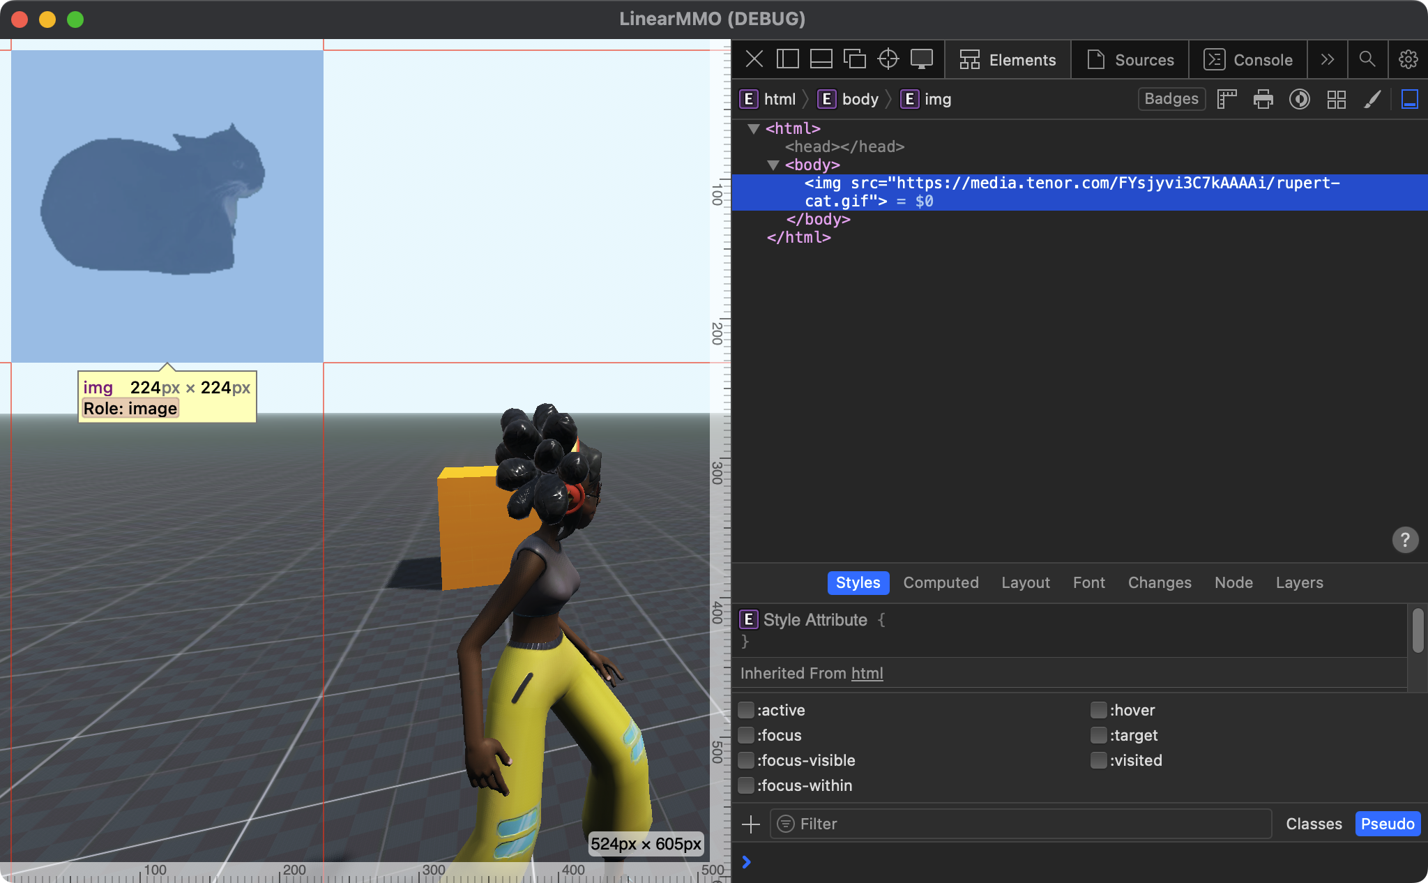Collapse the html node triangle
This screenshot has height=883, width=1428.
[x=753, y=128]
